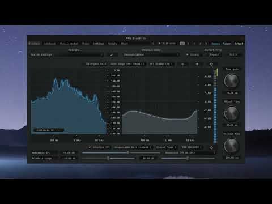The width and height of the screenshot is (272, 204).
Task: Click the small icon right of FFT Scale
Action: 182,64
